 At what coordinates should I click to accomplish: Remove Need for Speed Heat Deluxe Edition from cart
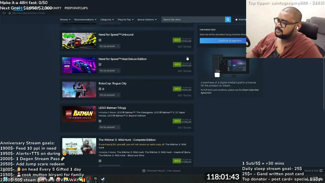coord(187,71)
